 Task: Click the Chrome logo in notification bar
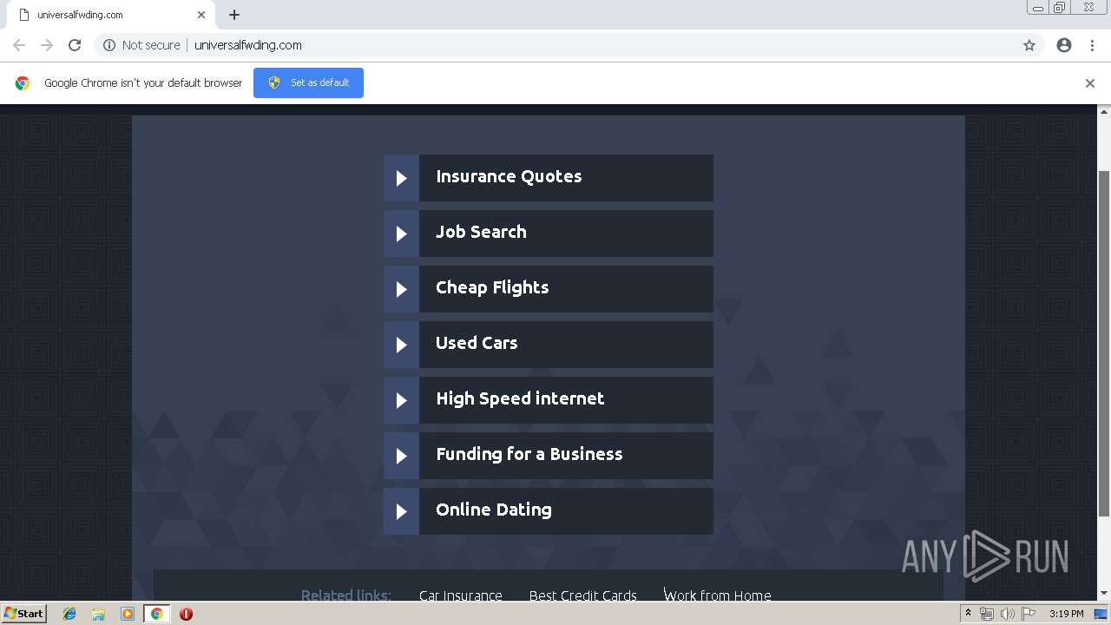23,83
